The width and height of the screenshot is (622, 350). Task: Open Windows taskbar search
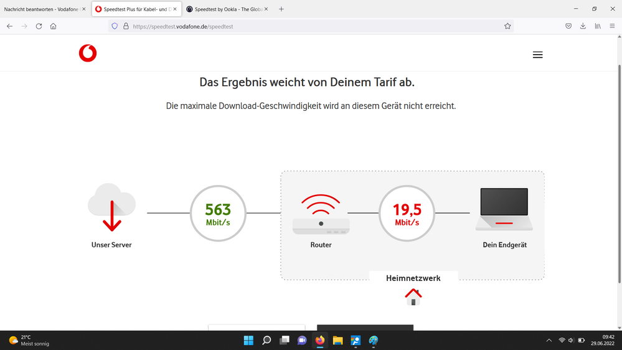[x=266, y=341]
